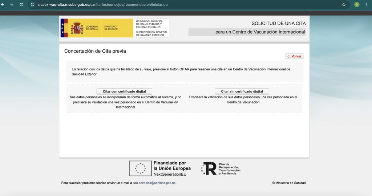
Task: Open site information icon in address bar
Action: pos(32,4)
